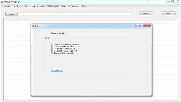Open the Firmwarewrite menu
Viewport: 181px width, 102px height.
[74, 6]
